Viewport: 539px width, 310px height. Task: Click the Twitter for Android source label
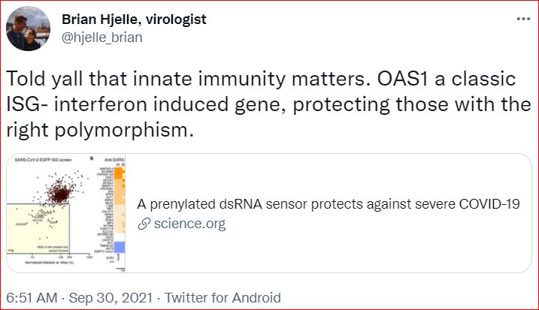[223, 298]
